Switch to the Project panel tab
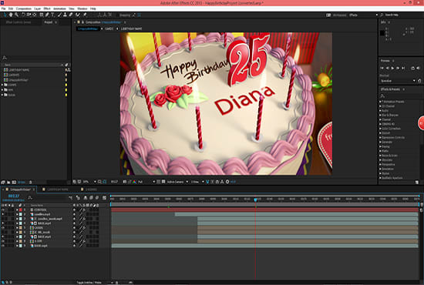This screenshot has height=285, width=424. point(49,22)
